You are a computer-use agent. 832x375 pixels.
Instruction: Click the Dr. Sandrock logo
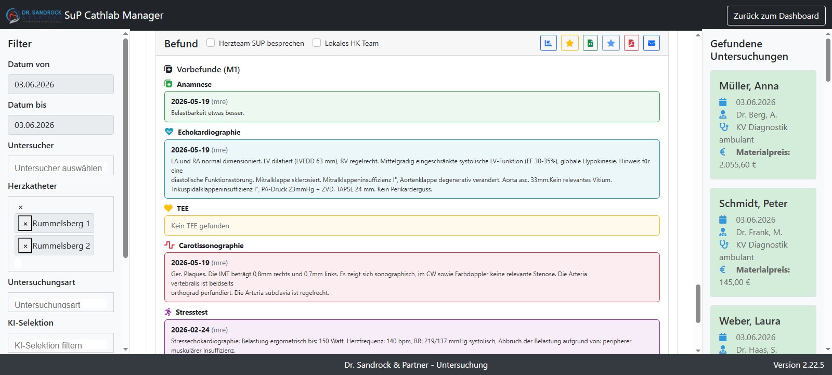point(34,16)
